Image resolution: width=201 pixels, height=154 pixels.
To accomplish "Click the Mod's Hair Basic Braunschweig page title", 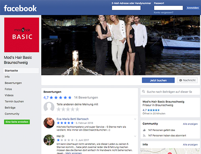I will 18,60.
